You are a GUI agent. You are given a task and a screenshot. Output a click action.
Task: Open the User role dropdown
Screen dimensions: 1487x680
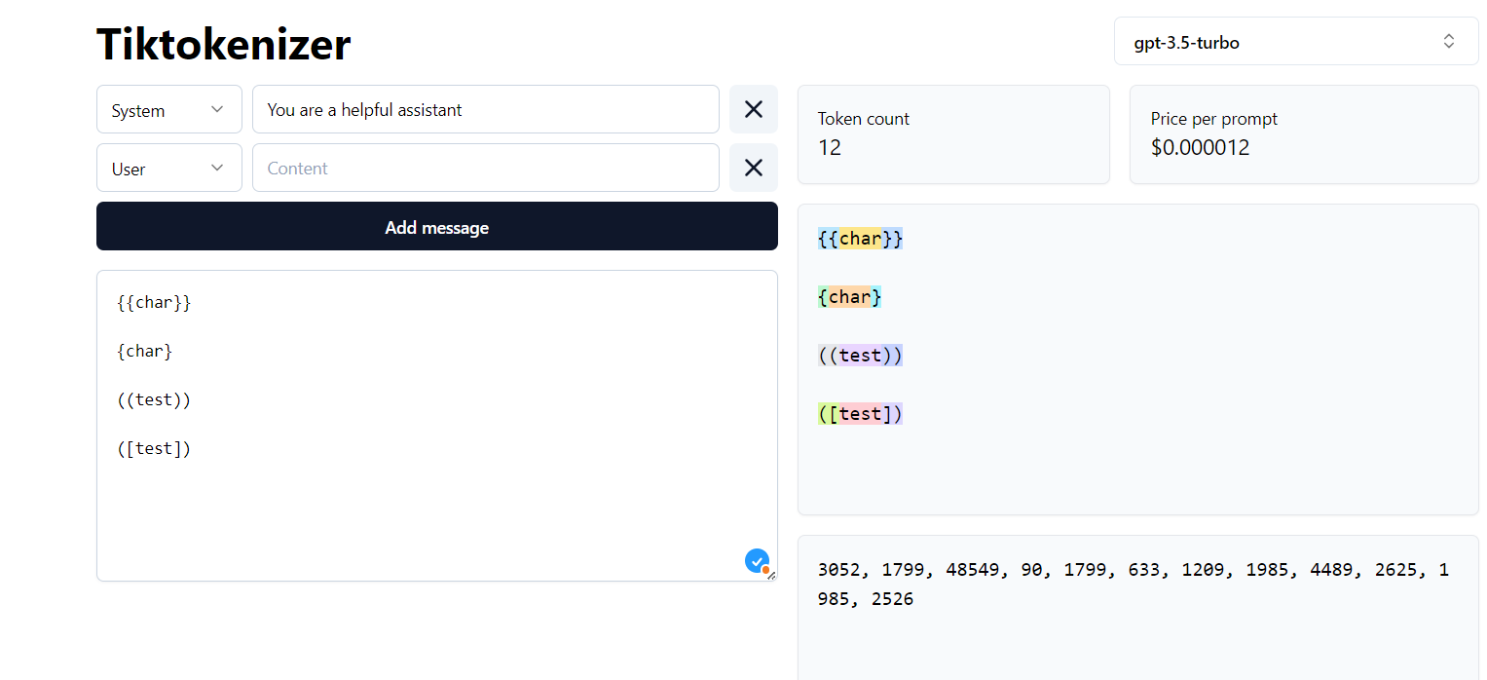168,168
